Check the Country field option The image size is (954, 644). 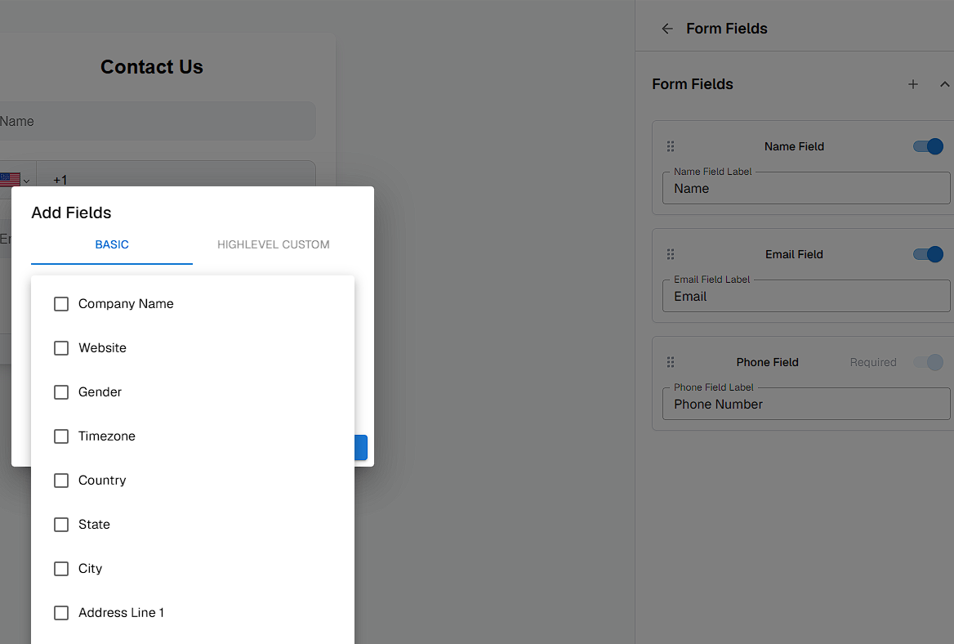[61, 481]
